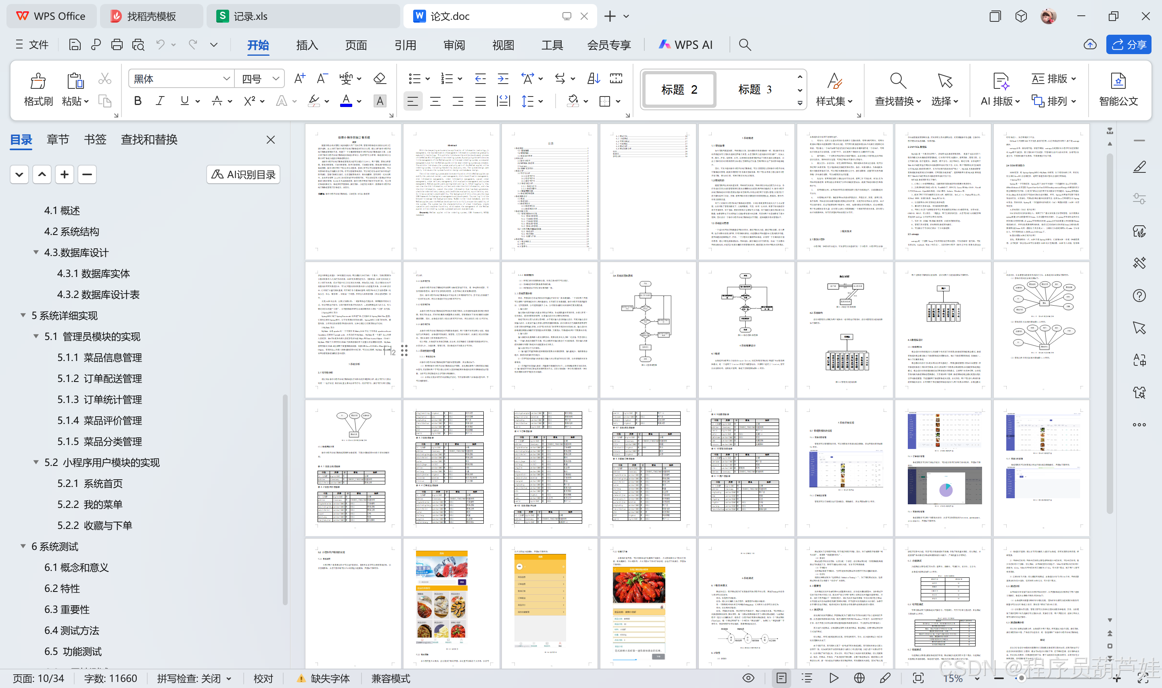Decrease paragraph indent

tap(480, 78)
